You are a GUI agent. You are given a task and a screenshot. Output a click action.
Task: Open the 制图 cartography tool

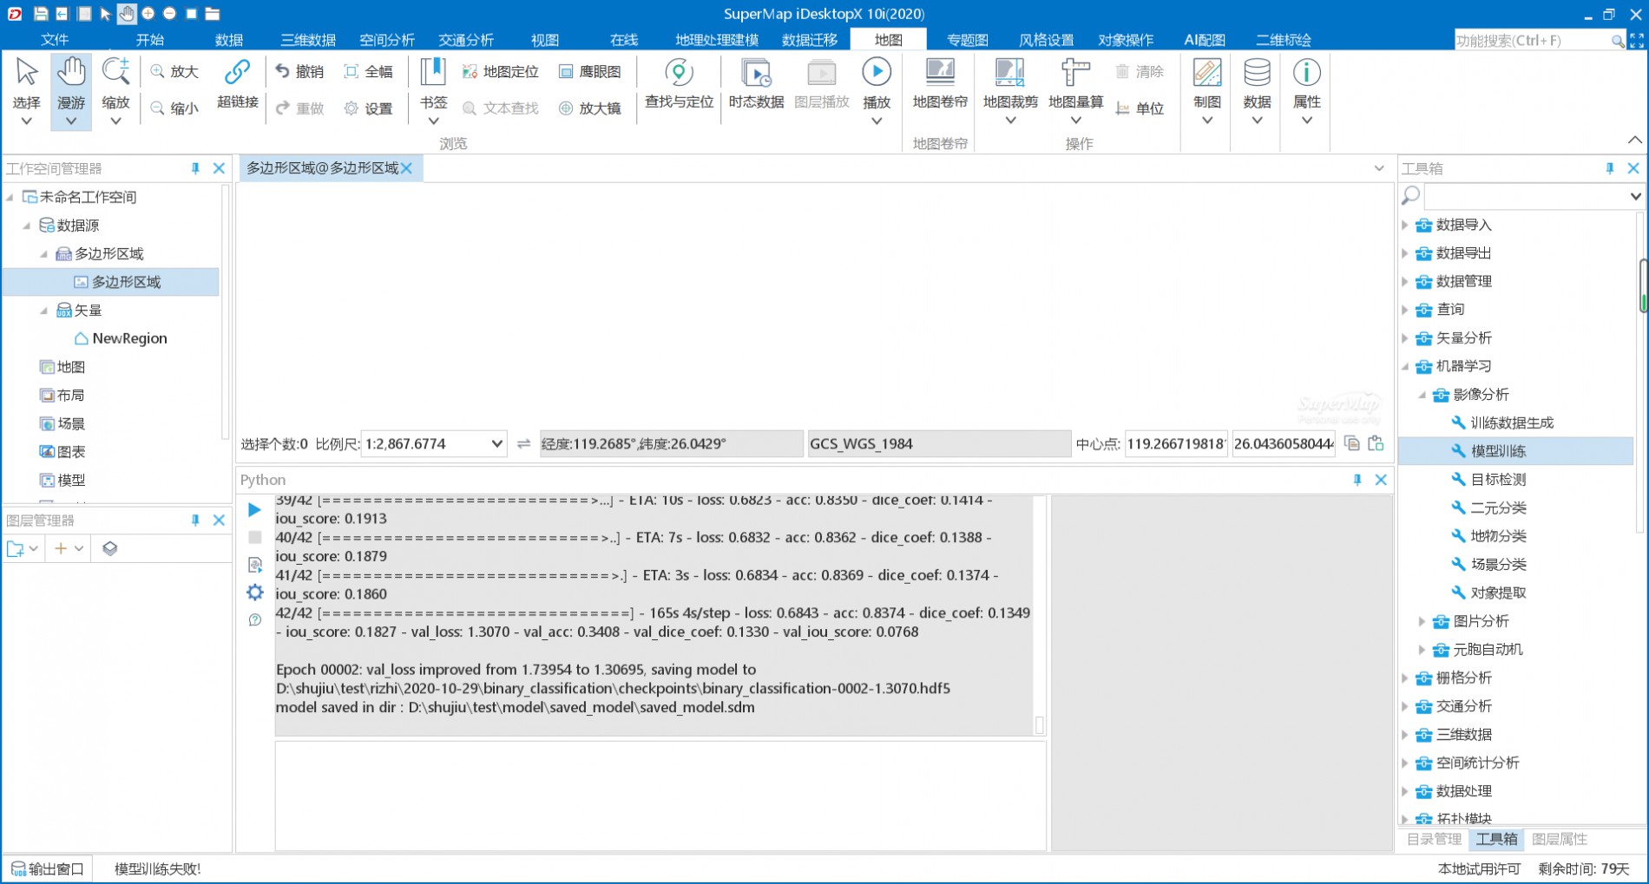point(1207,91)
